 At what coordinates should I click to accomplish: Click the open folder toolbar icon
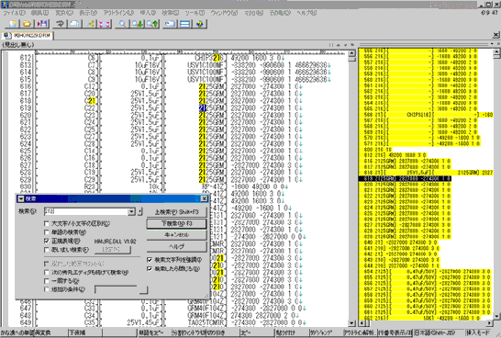click(x=28, y=24)
